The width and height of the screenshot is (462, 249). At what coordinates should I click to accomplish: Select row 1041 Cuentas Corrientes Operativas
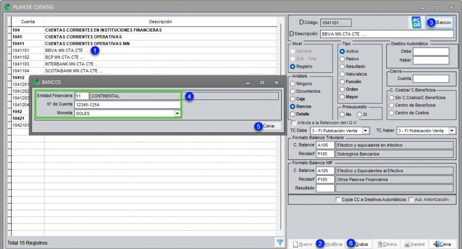pyautogui.click(x=144, y=37)
